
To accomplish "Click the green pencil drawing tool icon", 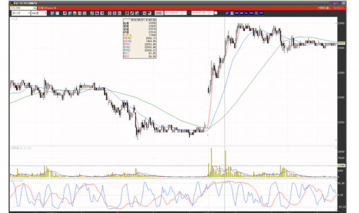I will (92, 13).
